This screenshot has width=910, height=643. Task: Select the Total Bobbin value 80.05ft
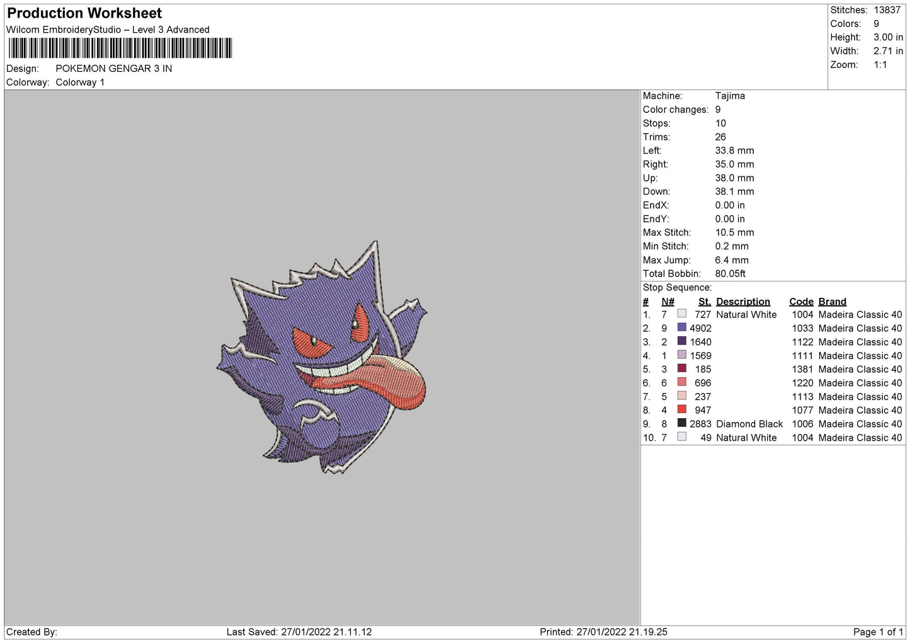(x=731, y=274)
